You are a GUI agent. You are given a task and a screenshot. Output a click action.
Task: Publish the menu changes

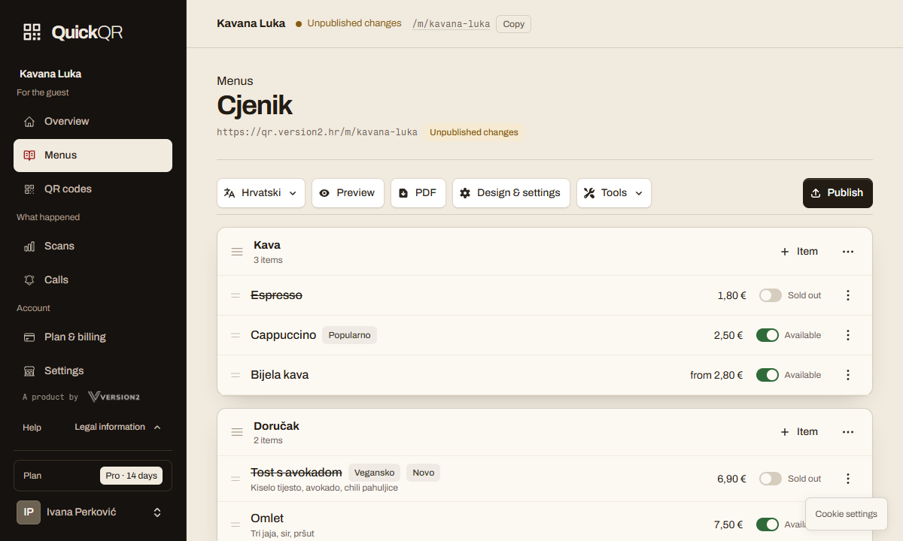click(838, 193)
